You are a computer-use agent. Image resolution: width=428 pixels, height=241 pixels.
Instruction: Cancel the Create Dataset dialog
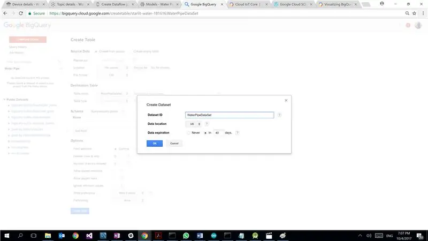click(x=174, y=144)
